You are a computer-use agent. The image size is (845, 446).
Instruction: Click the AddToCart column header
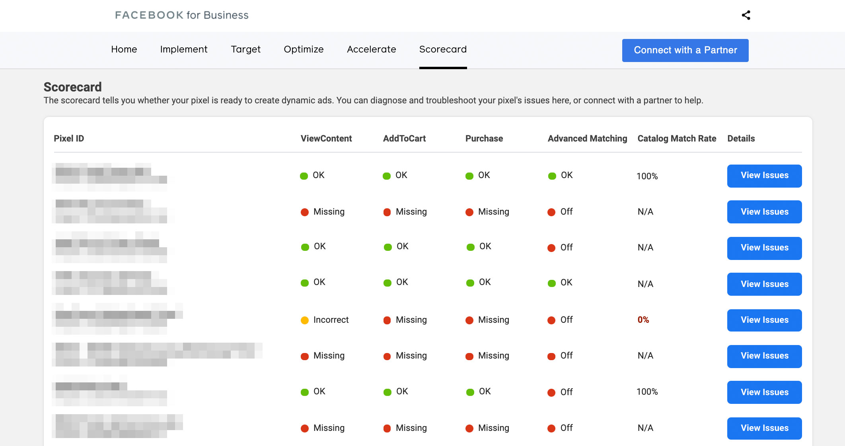coord(404,138)
